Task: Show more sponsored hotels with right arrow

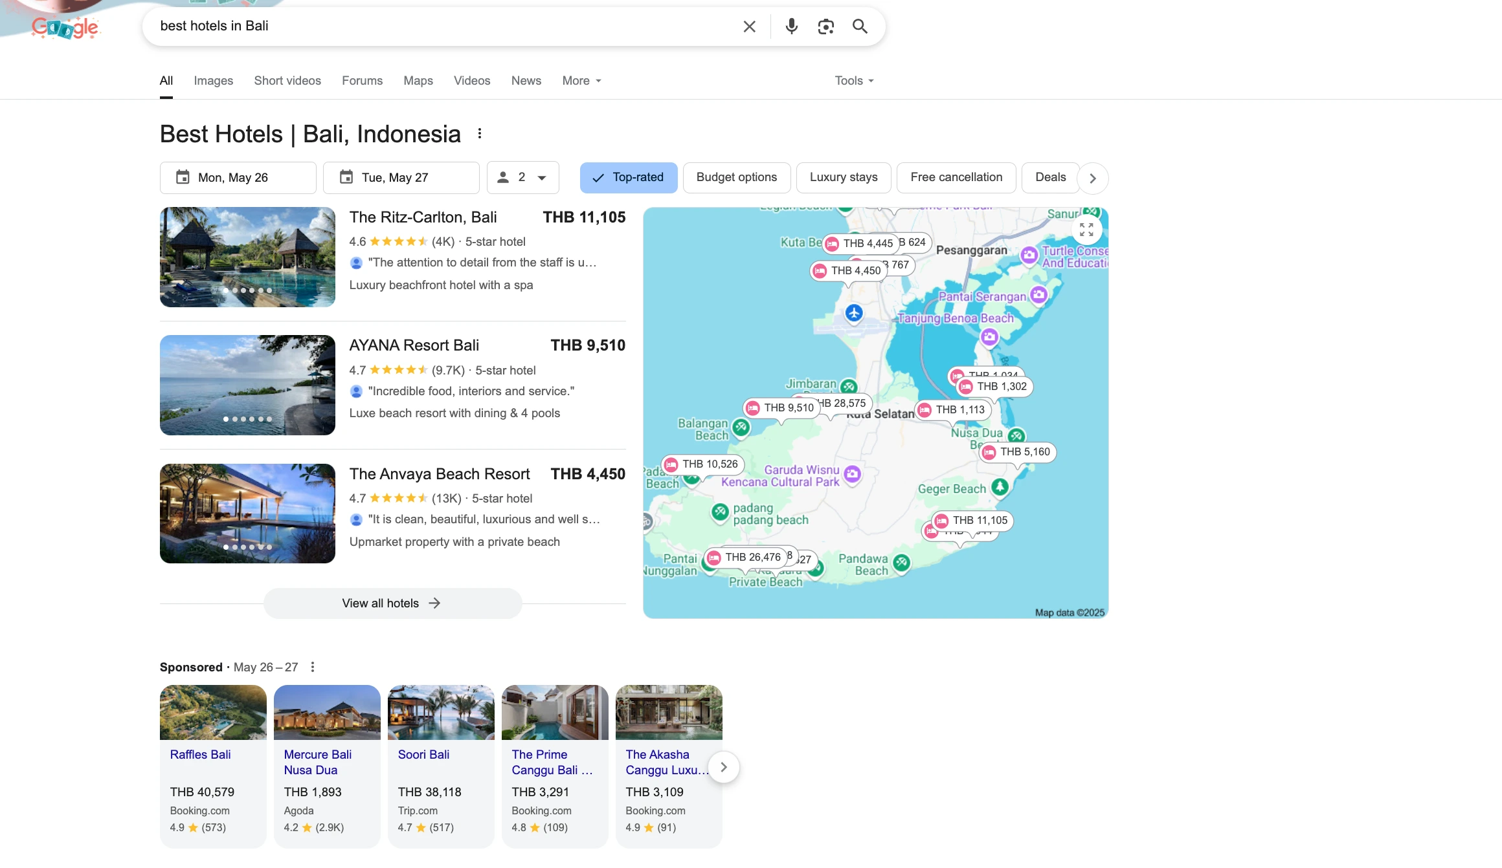Action: 724,767
